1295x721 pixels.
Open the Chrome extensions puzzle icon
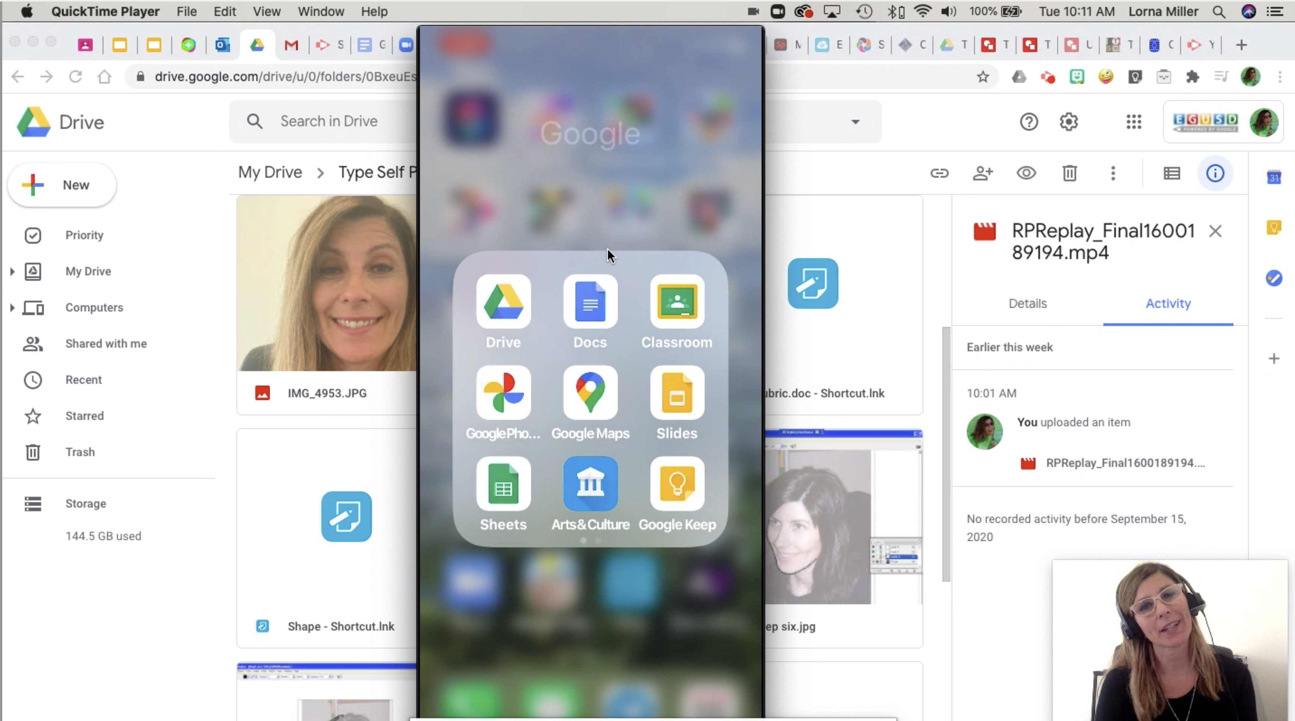(1192, 77)
